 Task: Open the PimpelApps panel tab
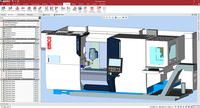coord(30,15)
